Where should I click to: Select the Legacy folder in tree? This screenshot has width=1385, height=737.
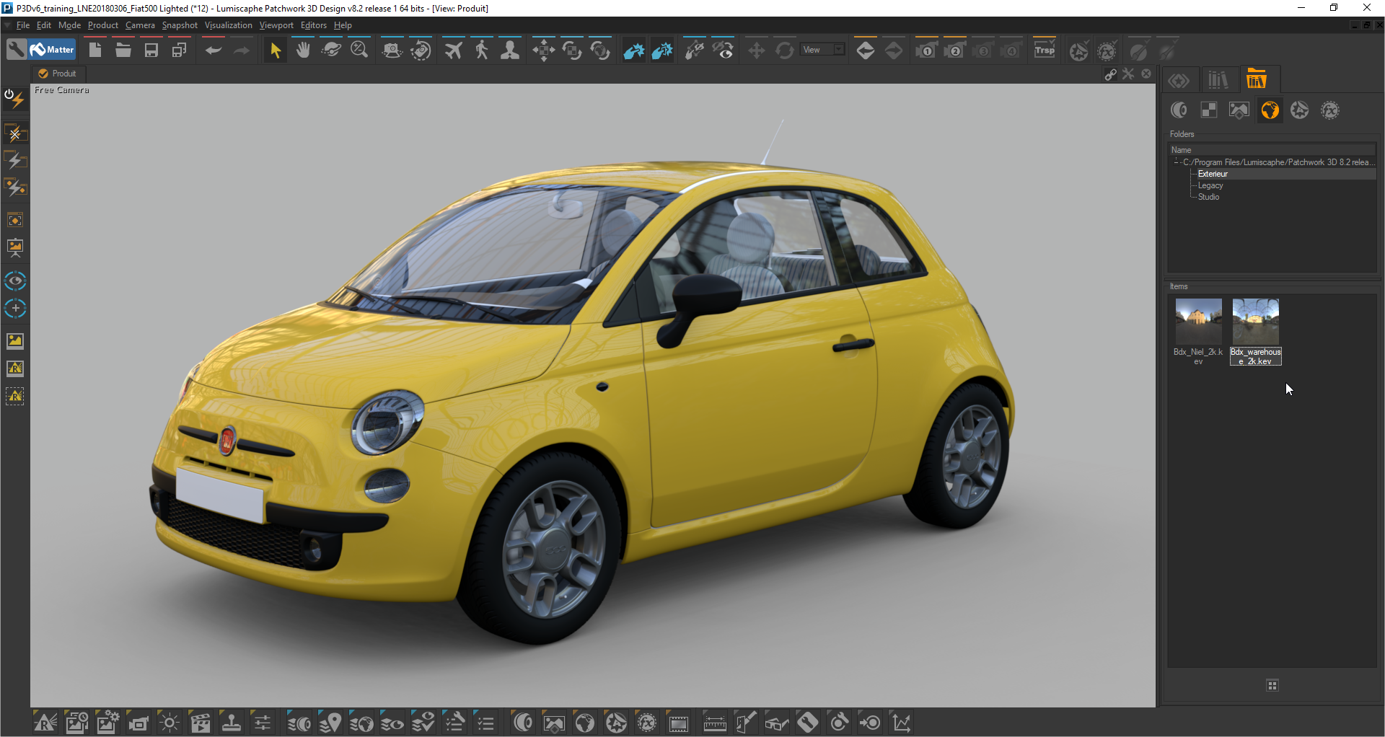pos(1210,185)
